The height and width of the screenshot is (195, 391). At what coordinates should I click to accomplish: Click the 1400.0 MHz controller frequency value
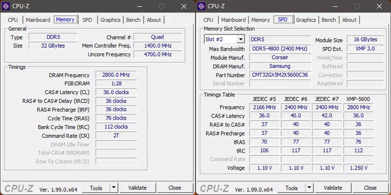[158, 46]
